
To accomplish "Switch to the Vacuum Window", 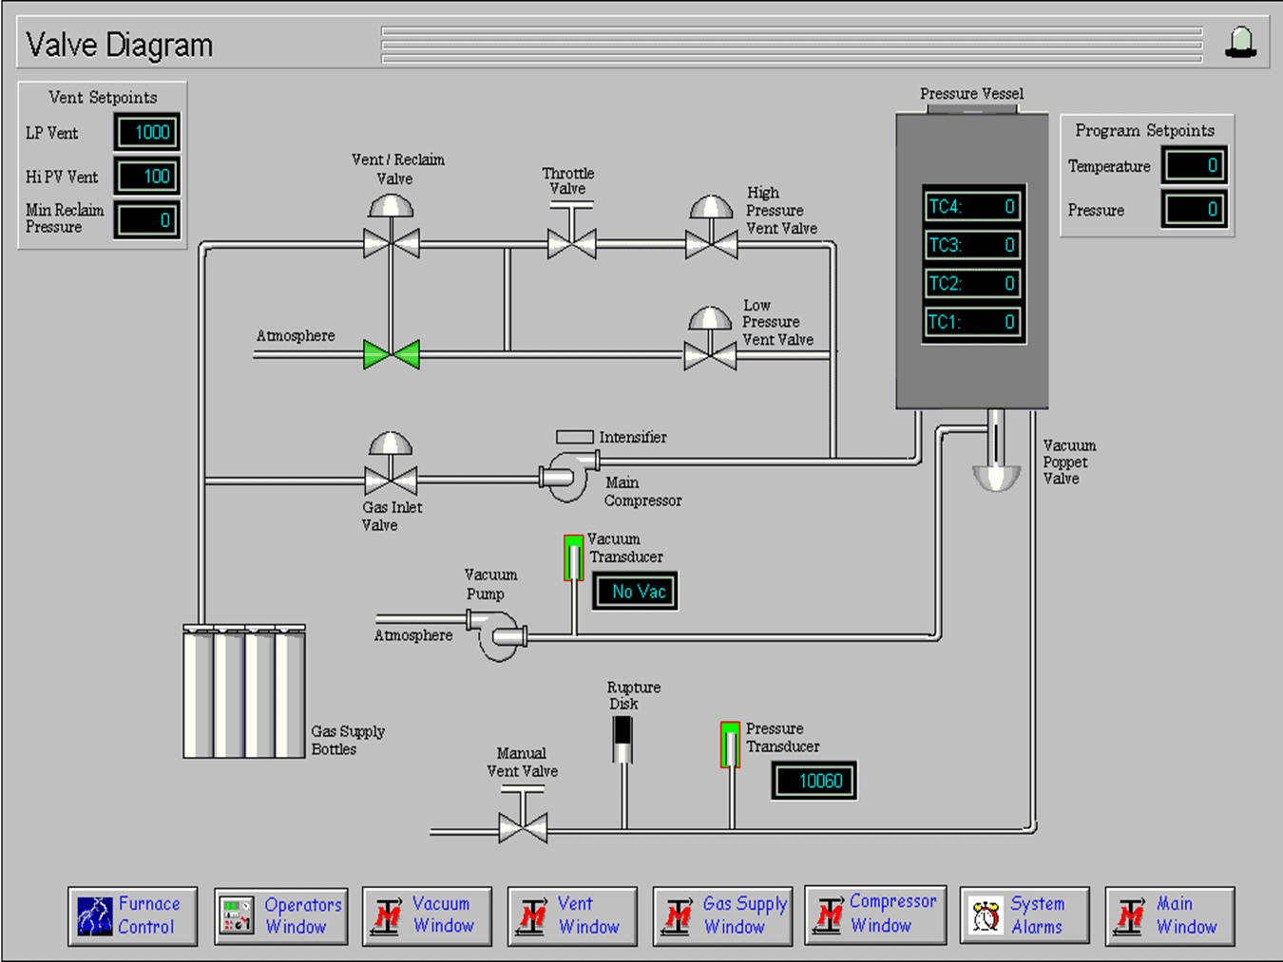I will 427,915.
